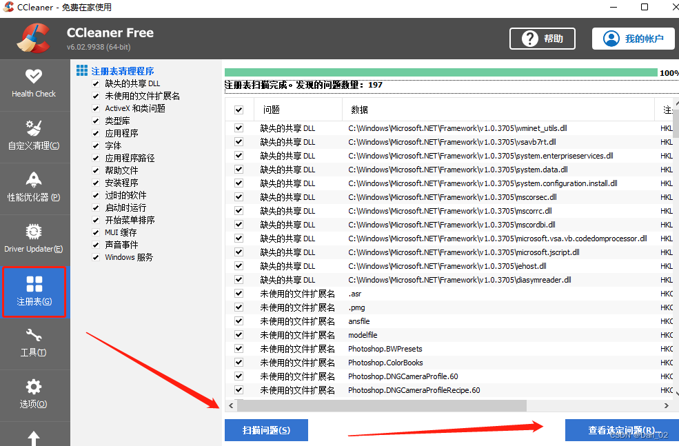
Task: Select system.data.dll path entry
Action: 458,170
